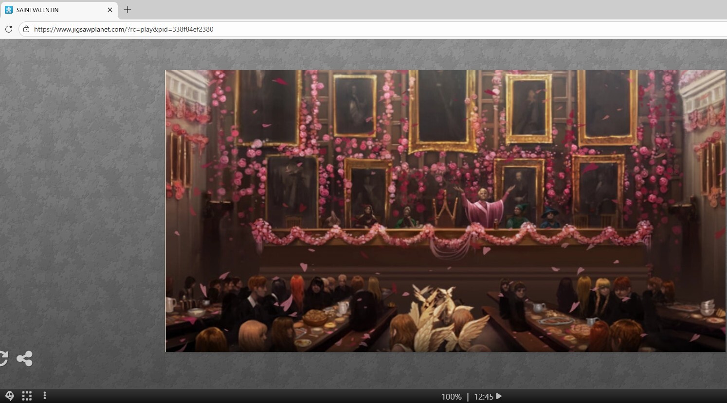Restart the puzzle with the circular arrow icon
The width and height of the screenshot is (727, 403).
[3, 359]
